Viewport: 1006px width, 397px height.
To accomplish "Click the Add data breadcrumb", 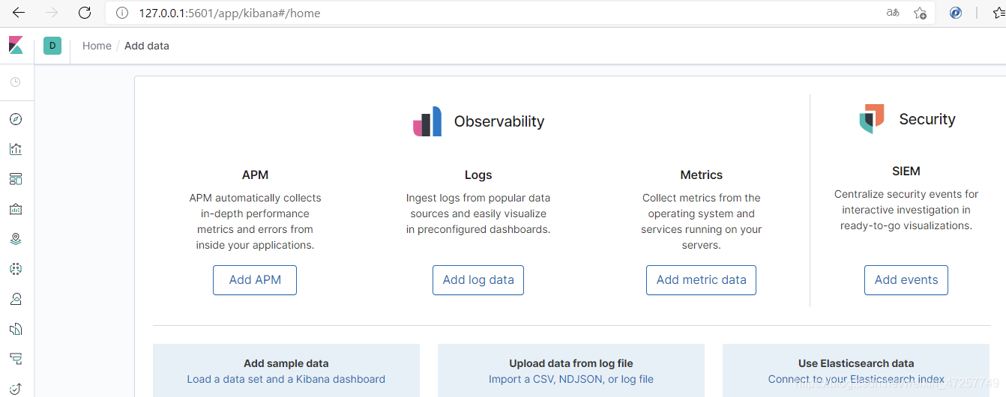I will (147, 46).
